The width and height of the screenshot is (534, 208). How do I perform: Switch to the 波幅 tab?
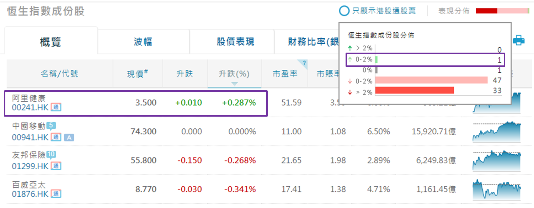pos(143,42)
